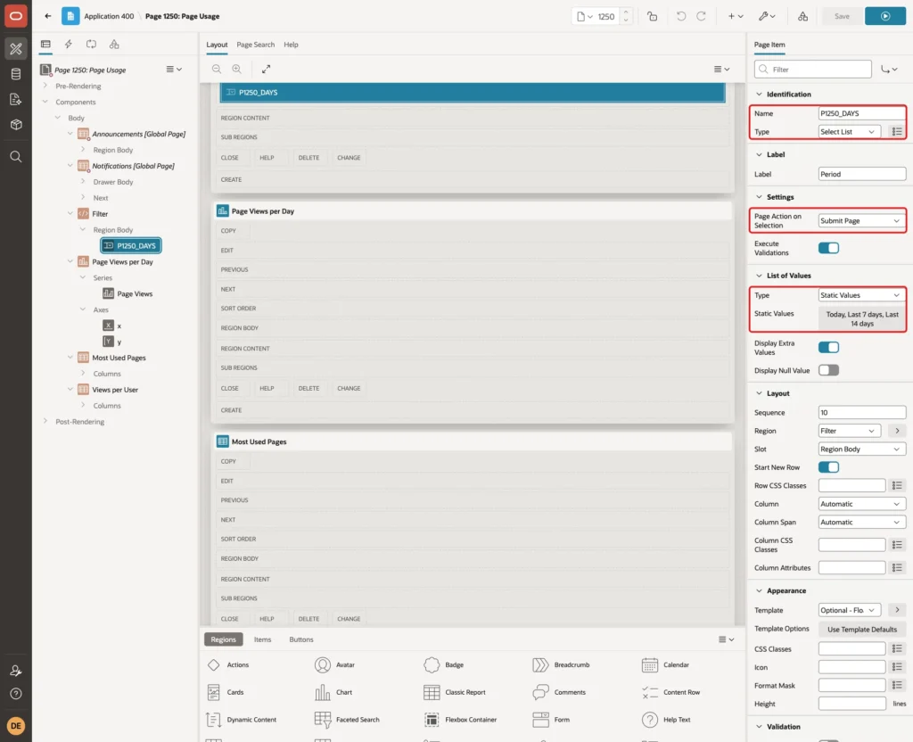Expand the Pre-Rendering tree node
913x742 pixels.
[45, 86]
